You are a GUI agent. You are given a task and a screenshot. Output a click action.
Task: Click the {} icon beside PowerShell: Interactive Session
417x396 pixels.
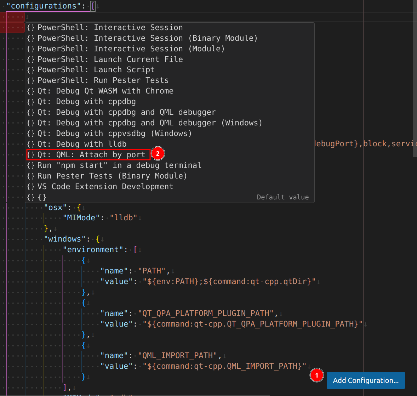(x=30, y=27)
